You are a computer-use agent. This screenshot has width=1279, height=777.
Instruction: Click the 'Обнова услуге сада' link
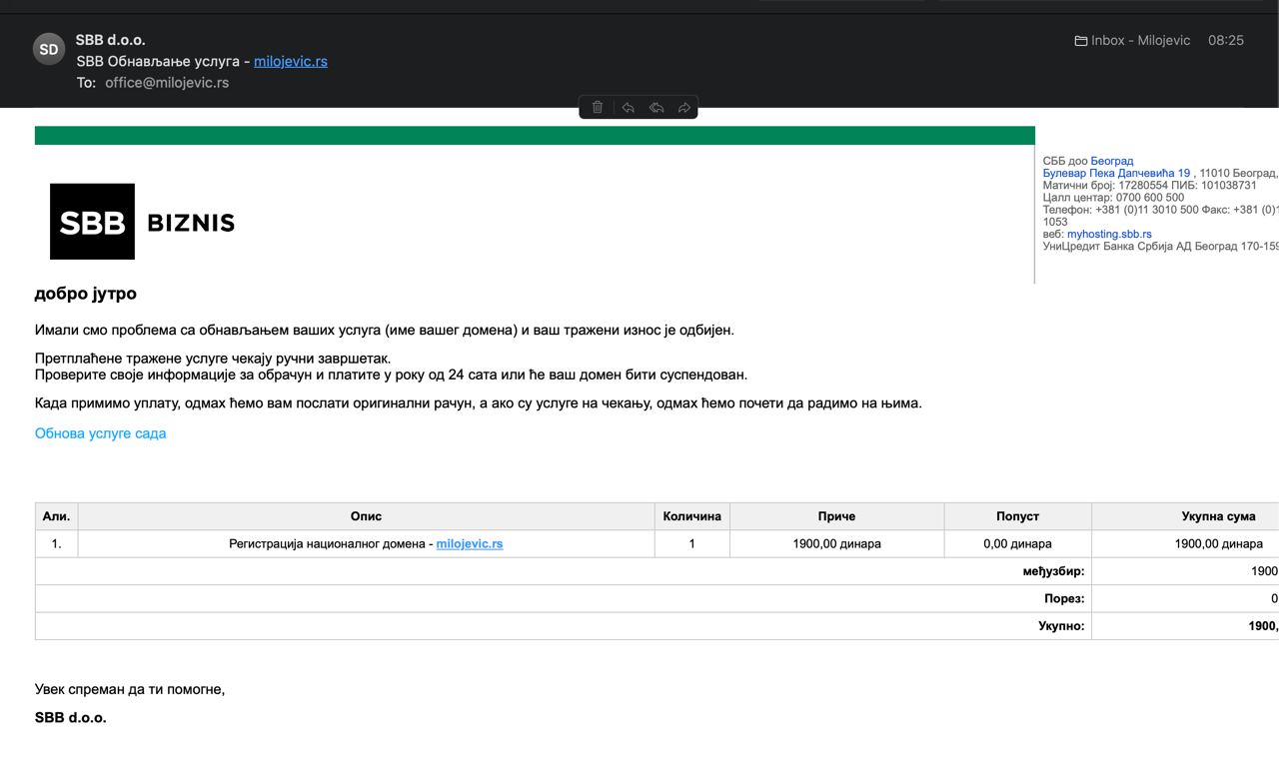click(x=100, y=433)
